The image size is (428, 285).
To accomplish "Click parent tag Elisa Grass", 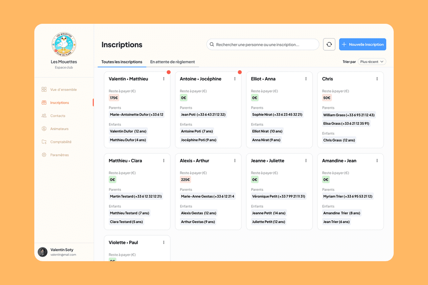I will [346, 124].
